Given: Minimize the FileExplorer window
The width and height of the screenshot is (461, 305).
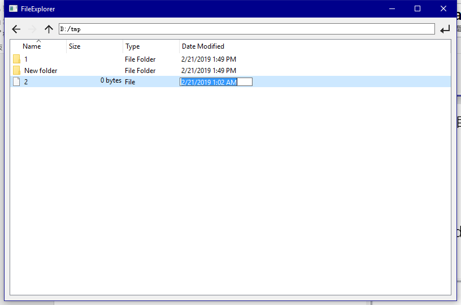Looking at the screenshot, I should coord(392,8).
